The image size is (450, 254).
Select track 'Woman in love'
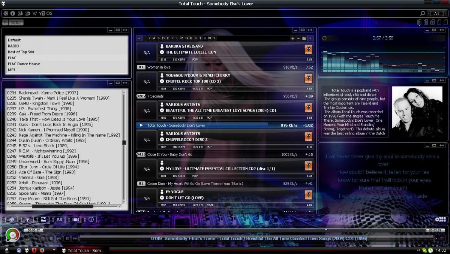pos(225,67)
